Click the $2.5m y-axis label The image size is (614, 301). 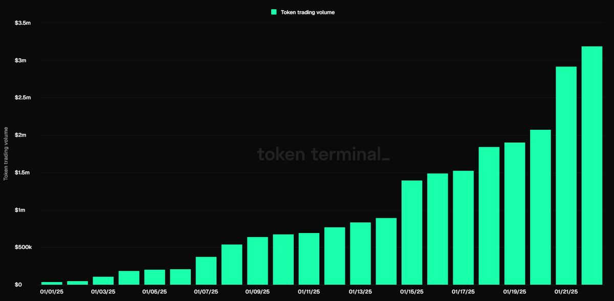coord(22,98)
